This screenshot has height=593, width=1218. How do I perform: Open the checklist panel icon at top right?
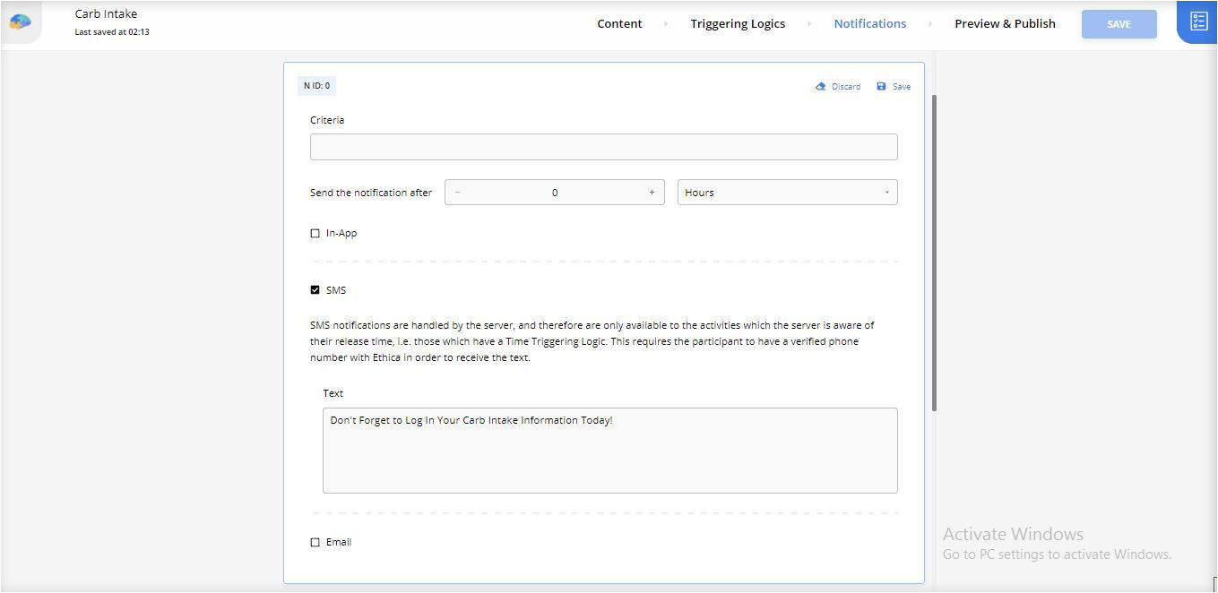pyautogui.click(x=1198, y=21)
